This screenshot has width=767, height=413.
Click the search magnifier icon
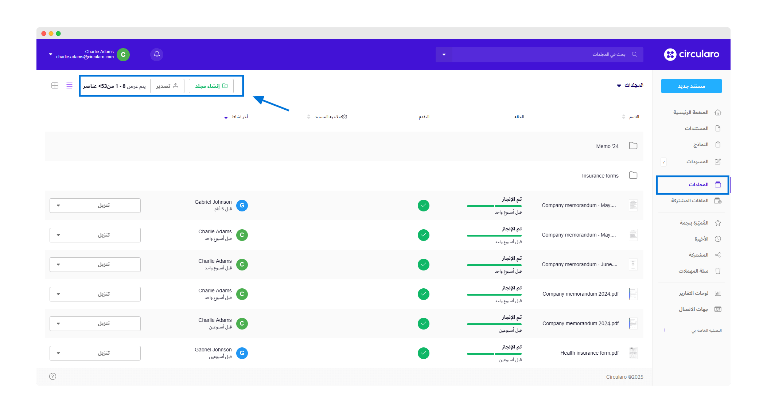tap(634, 54)
